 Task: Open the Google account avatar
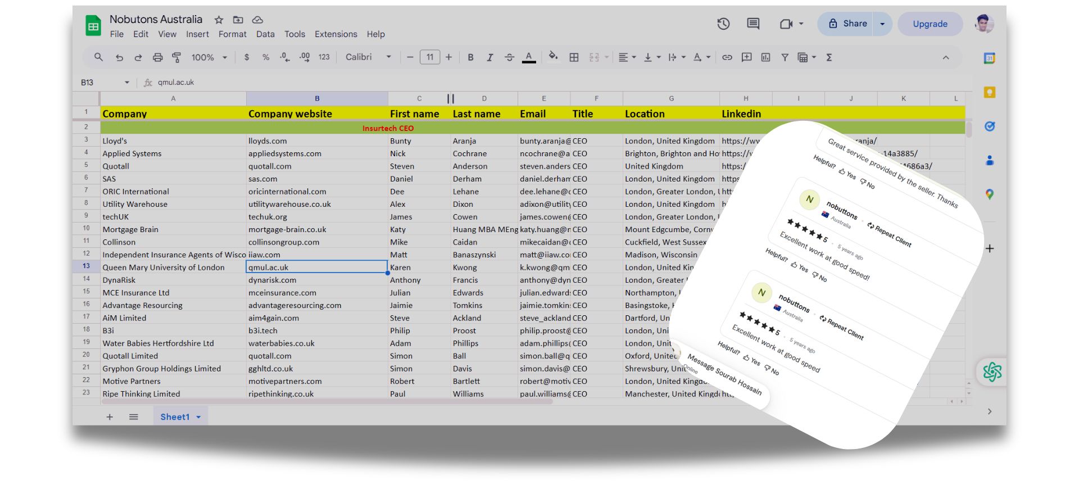click(983, 24)
